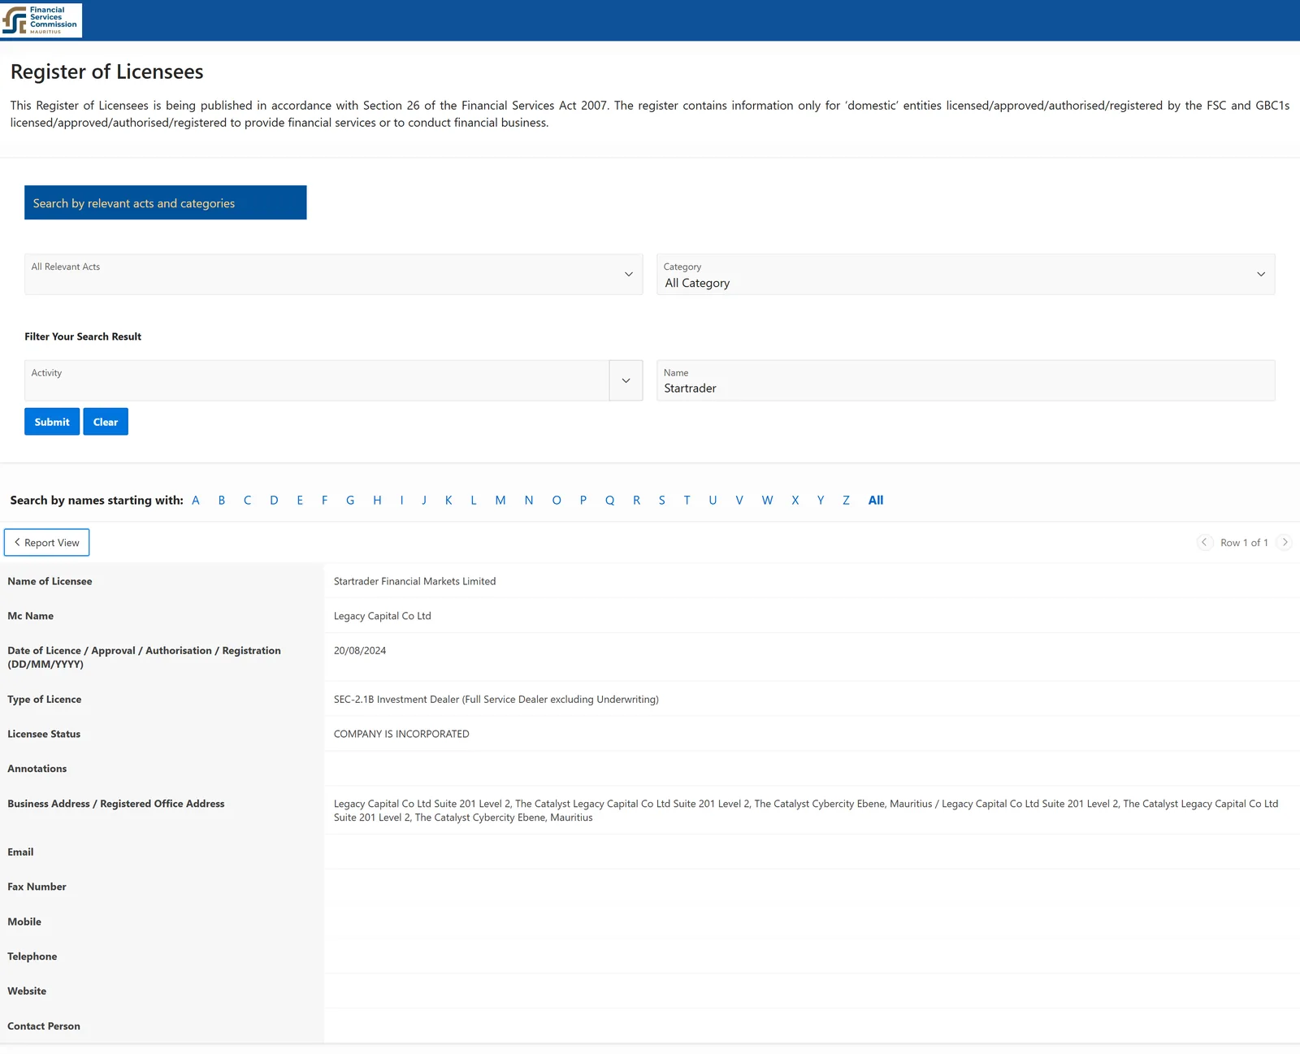
Task: Select 'Startrader Financial Markets Limited' licensee name
Action: 414,581
